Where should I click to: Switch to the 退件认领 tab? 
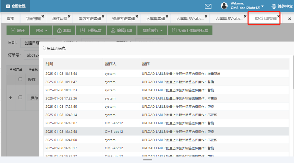click(x=59, y=19)
